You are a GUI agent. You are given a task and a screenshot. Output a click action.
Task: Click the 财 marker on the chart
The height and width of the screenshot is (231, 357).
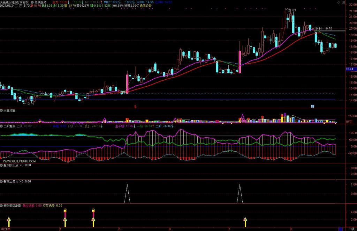(x=313, y=106)
